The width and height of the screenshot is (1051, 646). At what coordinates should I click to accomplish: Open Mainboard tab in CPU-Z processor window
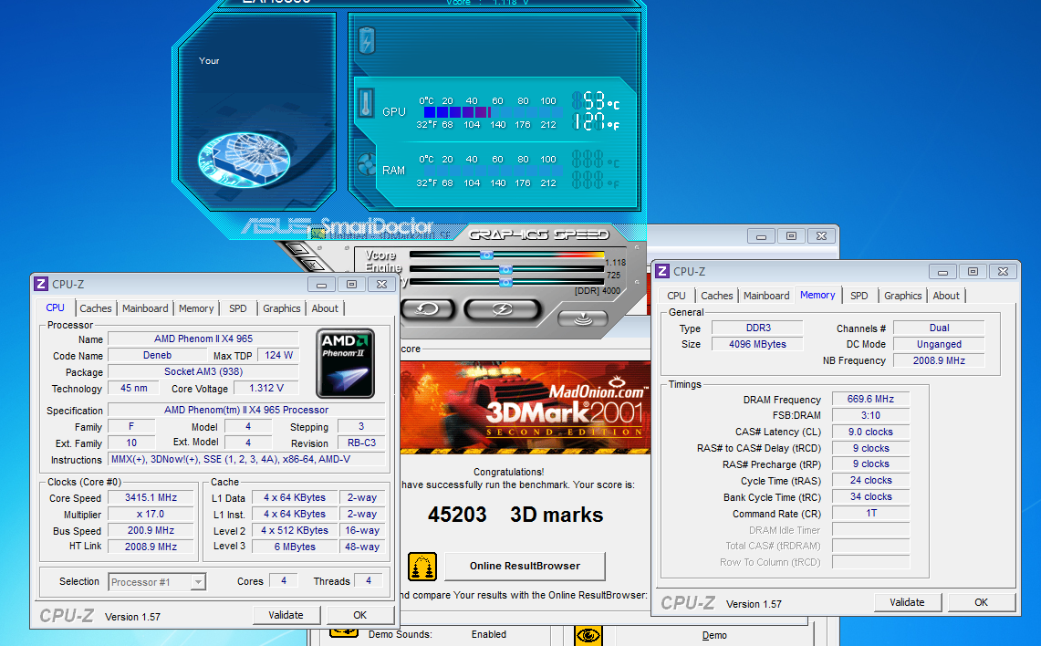[x=145, y=308]
